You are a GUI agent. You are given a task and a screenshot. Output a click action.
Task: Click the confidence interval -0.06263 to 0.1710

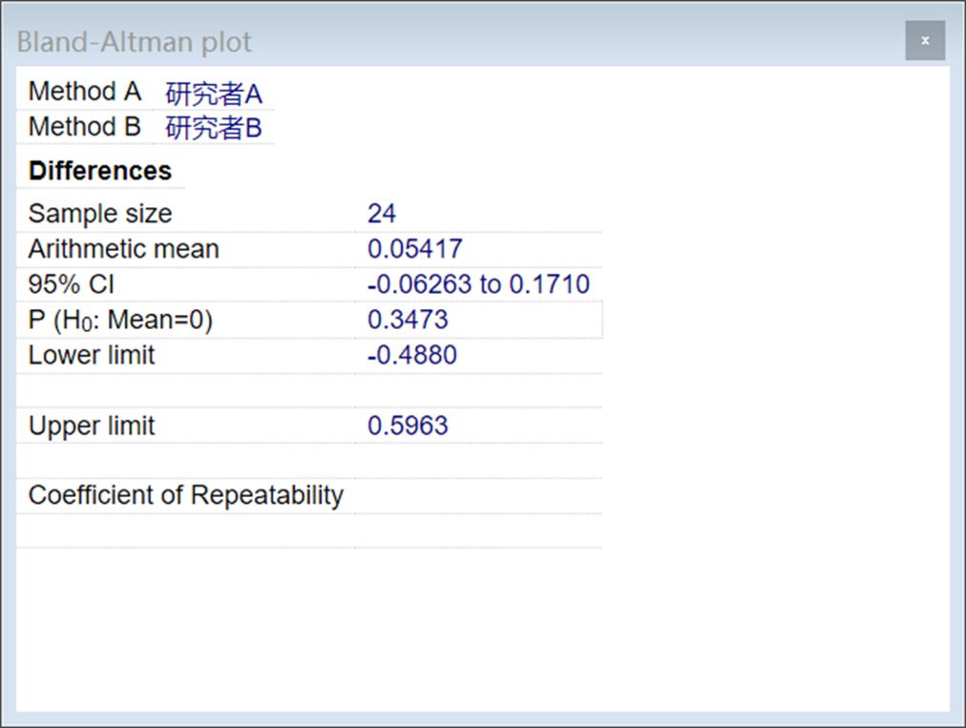pos(478,284)
